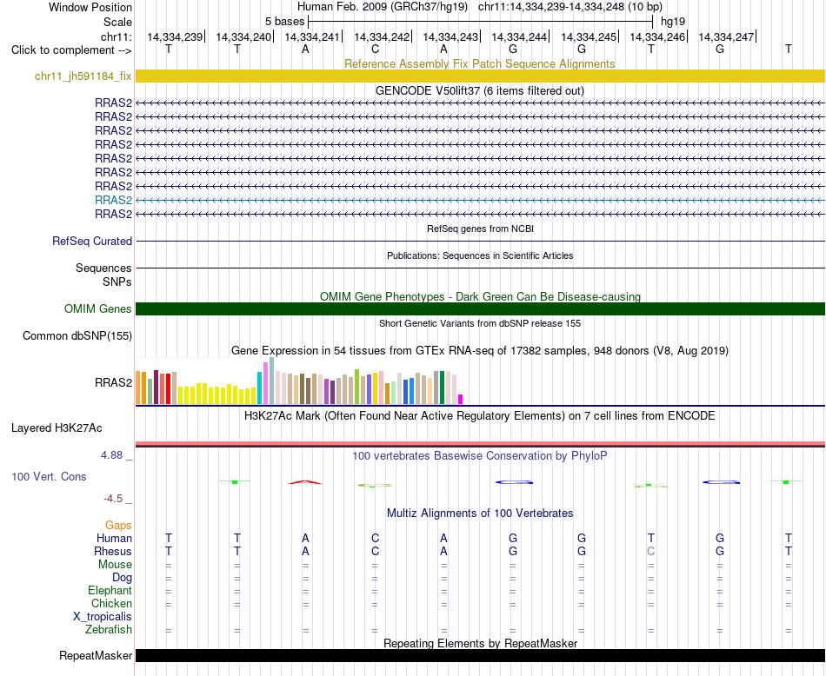Select the Rhesus species row label
Viewport: 826px width, 676px height.
113,551
